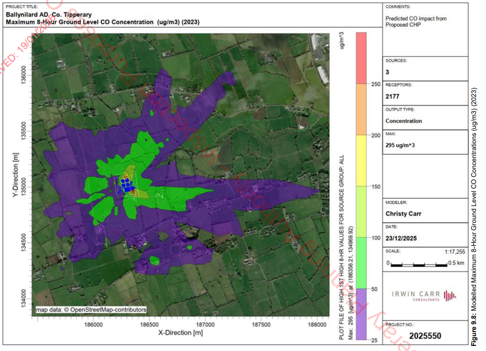This screenshot has height=351, width=486.
Task: Click the bright green 50 to 100 legend band
Action: [x=361, y=263]
